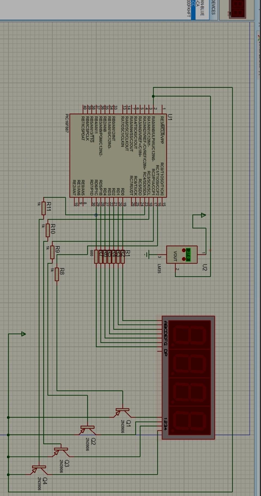Select the 'AN-BLUE' device list entry
Viewport: 261px width, 496px height.
[202, 8]
